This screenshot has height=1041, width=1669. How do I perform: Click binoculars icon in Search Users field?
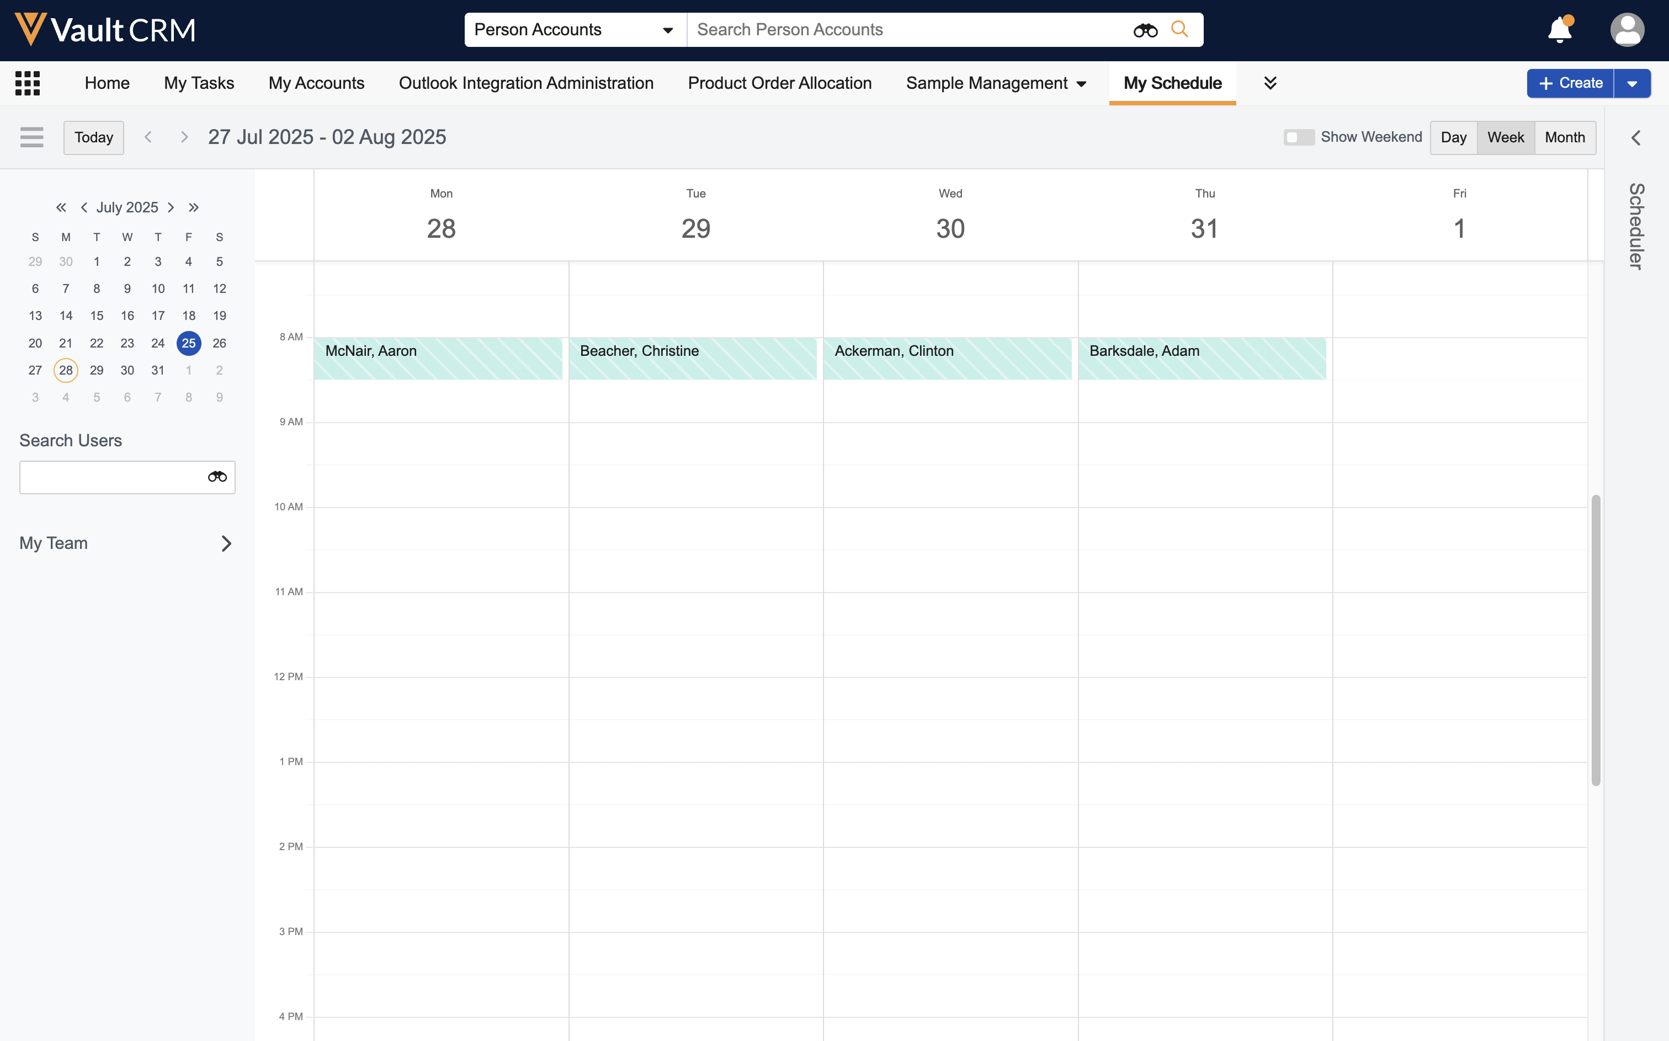tap(217, 477)
